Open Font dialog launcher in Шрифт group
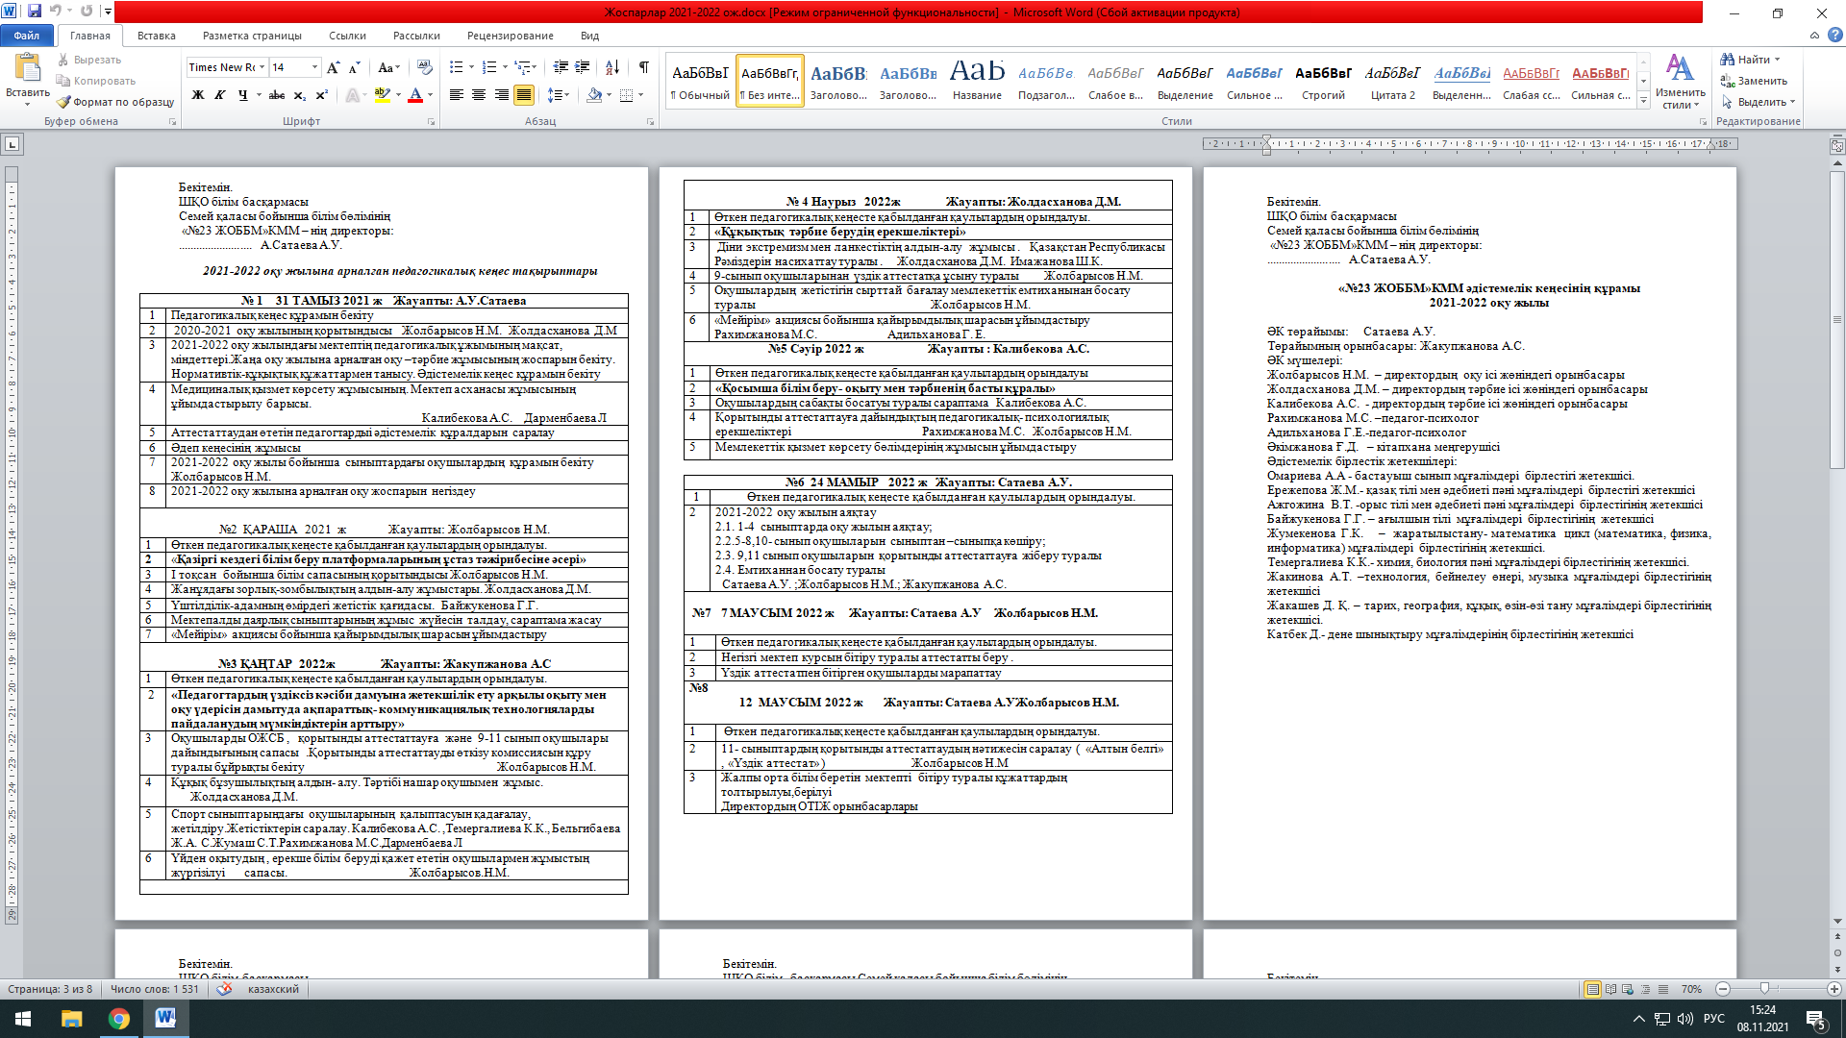This screenshot has height=1038, width=1846. [x=431, y=122]
